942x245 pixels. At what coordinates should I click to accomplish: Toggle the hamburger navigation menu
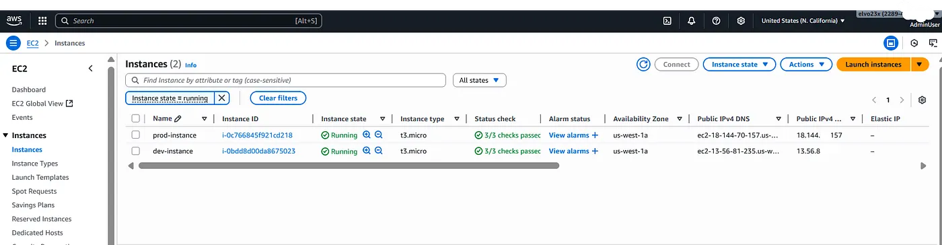(x=14, y=43)
